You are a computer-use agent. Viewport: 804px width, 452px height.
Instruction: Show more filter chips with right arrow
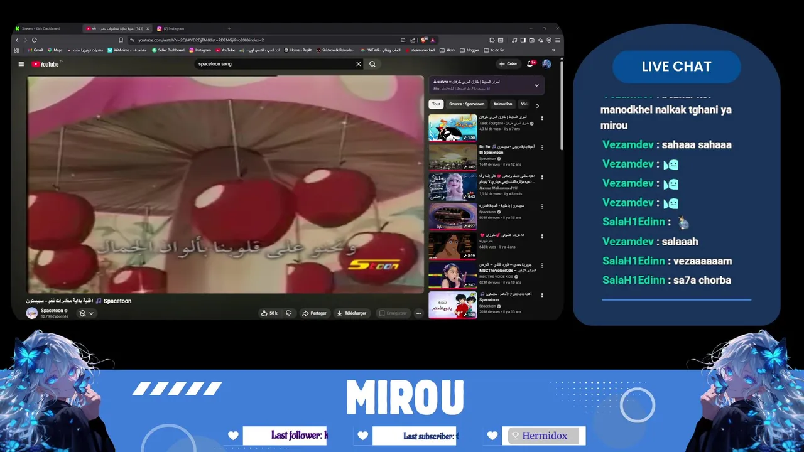(537, 105)
